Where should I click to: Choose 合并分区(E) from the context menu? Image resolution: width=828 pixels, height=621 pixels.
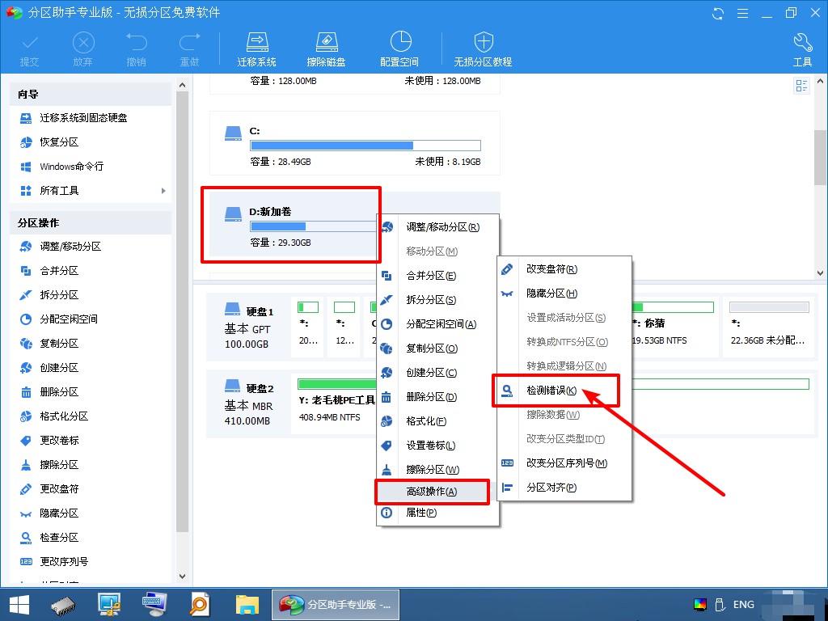click(431, 276)
